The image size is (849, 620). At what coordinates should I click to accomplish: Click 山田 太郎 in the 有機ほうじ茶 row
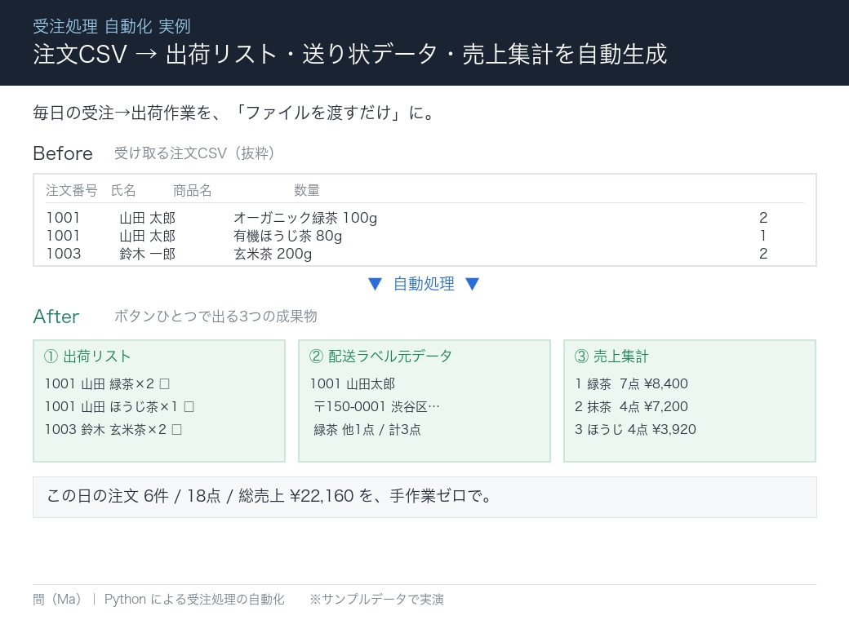pos(147,236)
